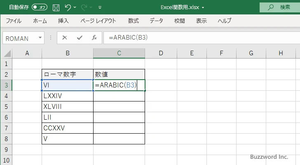Select column D header
300x165 pixels.
click(x=161, y=53)
